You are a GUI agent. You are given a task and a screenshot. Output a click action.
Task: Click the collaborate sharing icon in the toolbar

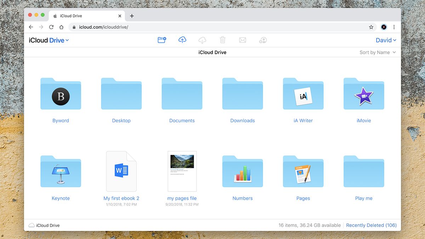263,40
